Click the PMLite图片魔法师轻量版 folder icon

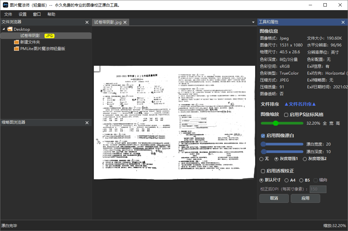(x=17, y=48)
